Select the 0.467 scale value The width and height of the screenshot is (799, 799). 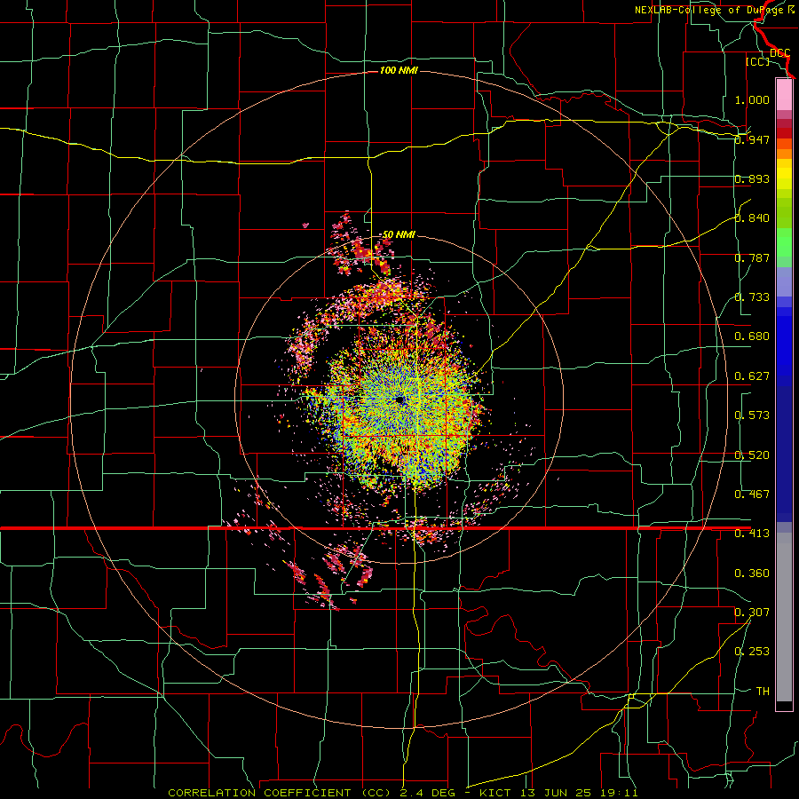pos(752,494)
